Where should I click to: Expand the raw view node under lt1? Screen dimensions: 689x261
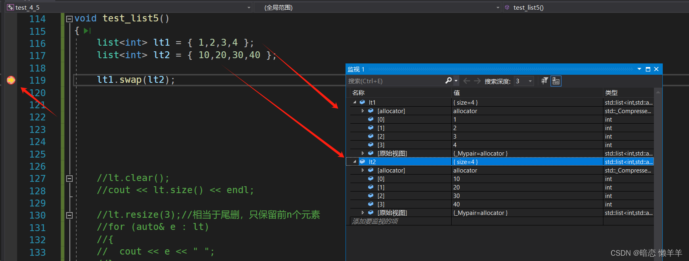(x=362, y=153)
